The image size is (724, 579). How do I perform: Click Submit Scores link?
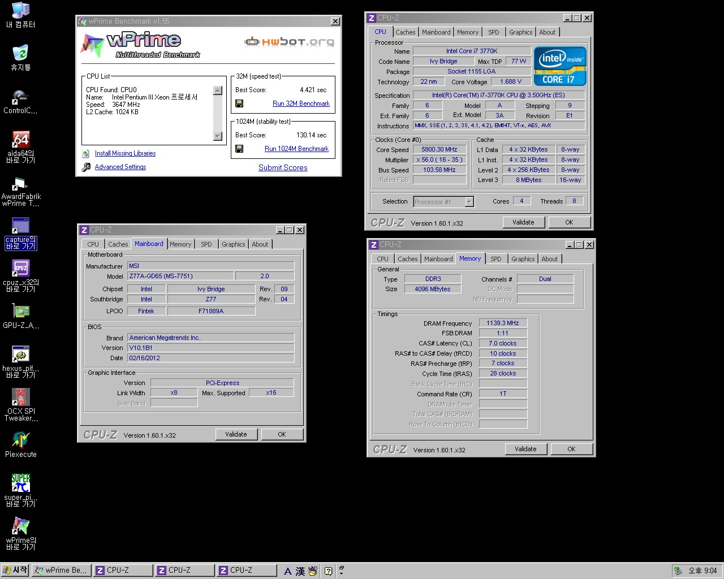(x=283, y=167)
